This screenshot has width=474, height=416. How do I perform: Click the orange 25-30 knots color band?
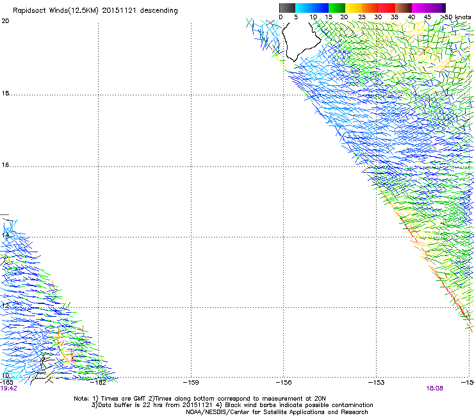point(370,8)
